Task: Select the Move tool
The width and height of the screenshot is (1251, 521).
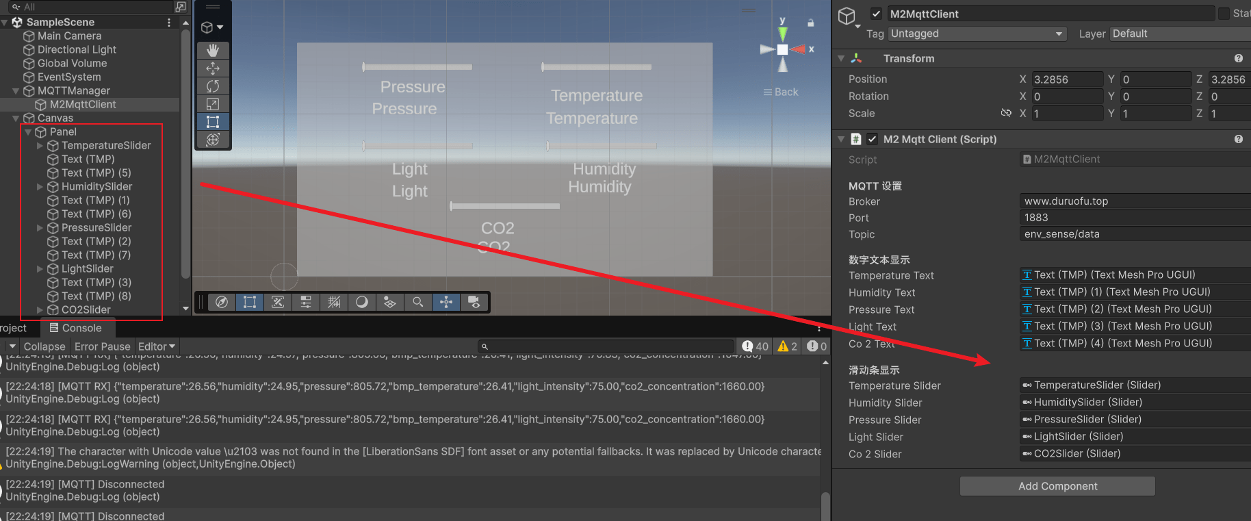Action: click(x=213, y=68)
